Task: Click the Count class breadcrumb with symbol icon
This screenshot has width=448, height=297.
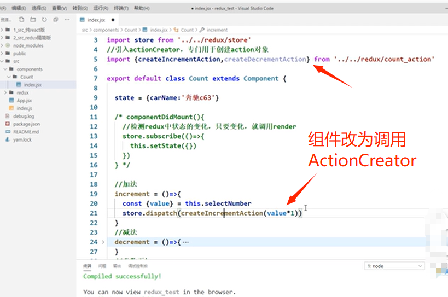Action: 187,30
